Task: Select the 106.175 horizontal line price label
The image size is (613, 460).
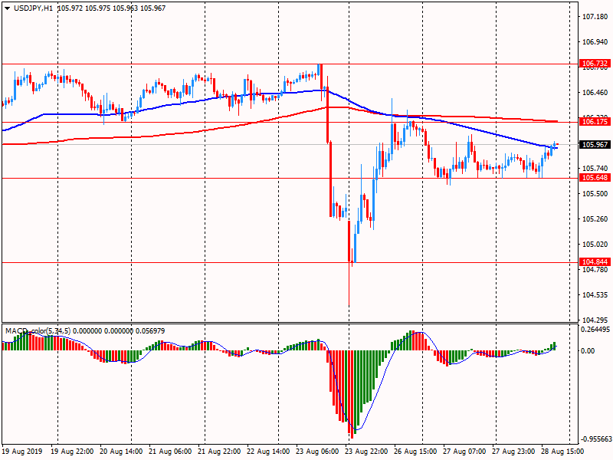Action: point(595,122)
